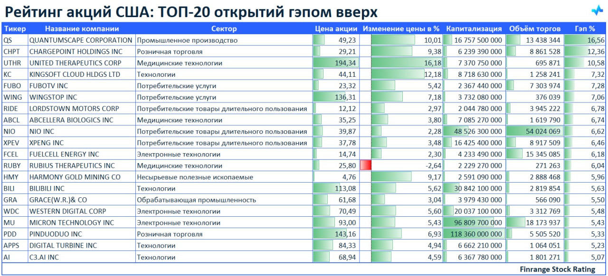Image resolution: width=608 pixels, height=276 pixels.
Task: Click the gap value 10,58 cell
Action: pyautogui.click(x=585, y=63)
